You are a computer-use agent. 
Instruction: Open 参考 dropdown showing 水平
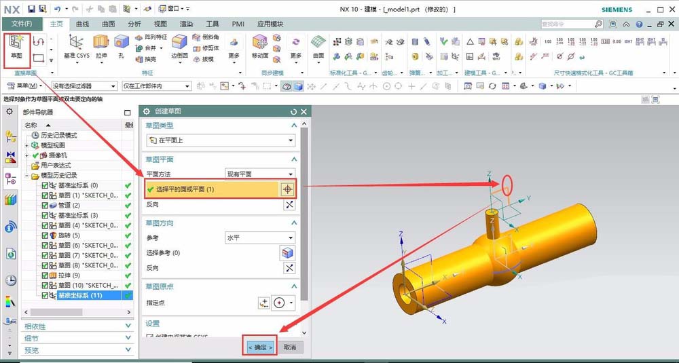point(260,237)
